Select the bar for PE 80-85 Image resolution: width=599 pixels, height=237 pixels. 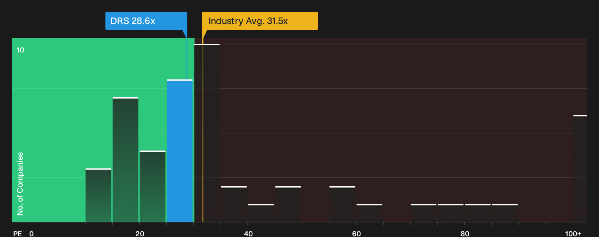click(x=478, y=213)
